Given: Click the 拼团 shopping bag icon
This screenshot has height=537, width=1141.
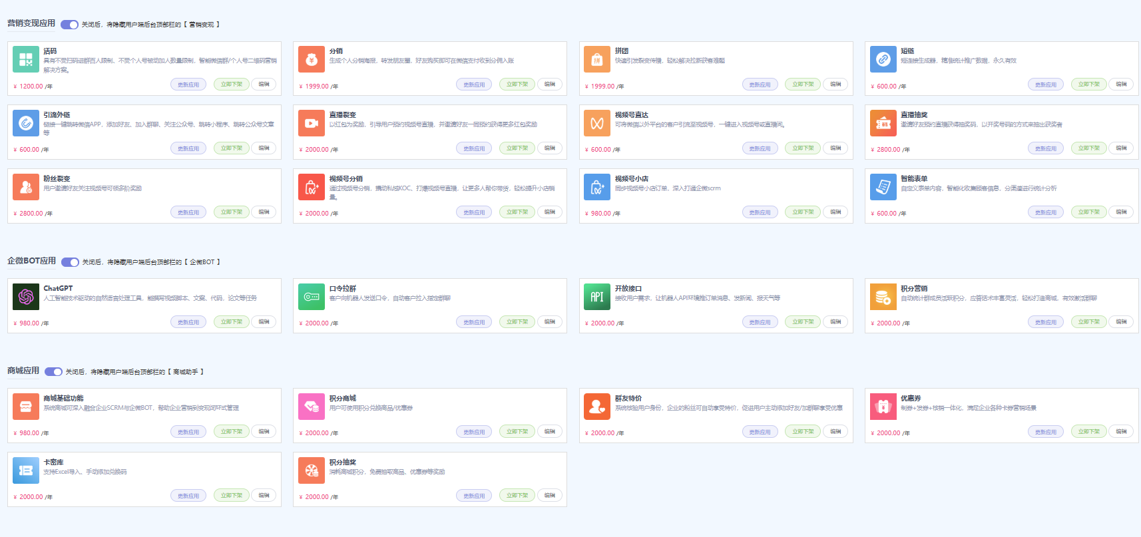Looking at the screenshot, I should point(597,59).
